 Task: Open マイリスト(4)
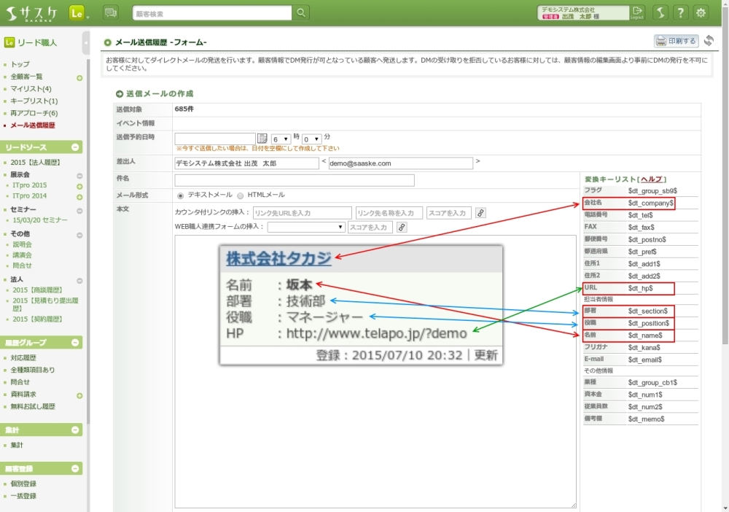[x=31, y=88]
